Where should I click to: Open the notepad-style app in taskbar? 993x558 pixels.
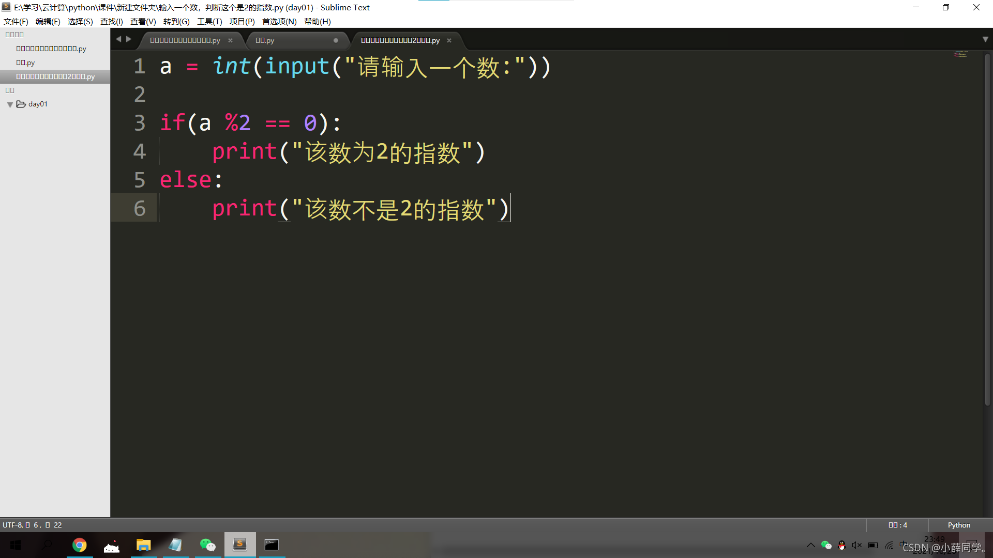(175, 545)
